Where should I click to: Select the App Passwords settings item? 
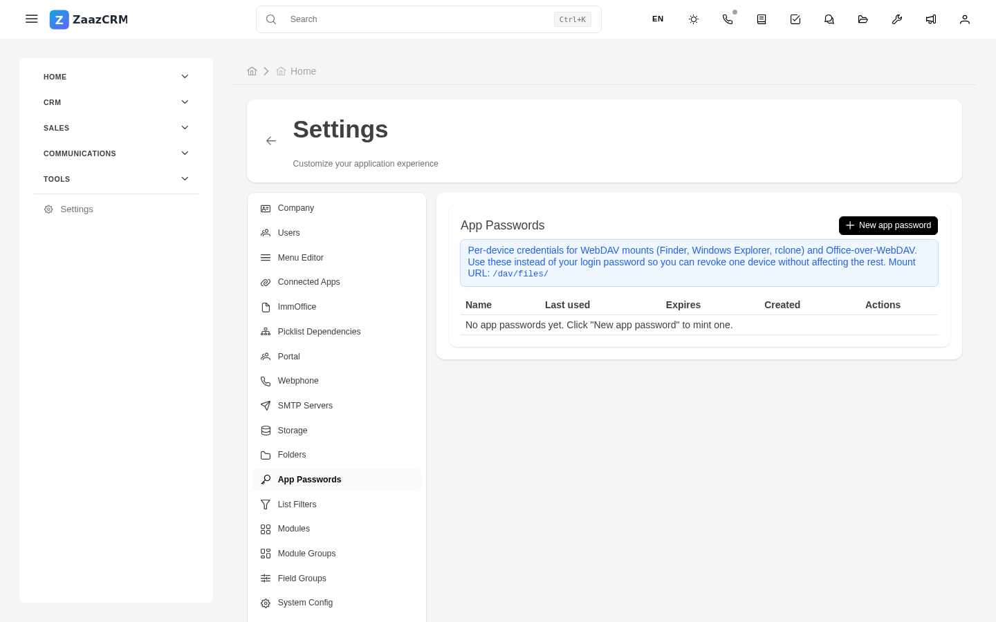337,480
